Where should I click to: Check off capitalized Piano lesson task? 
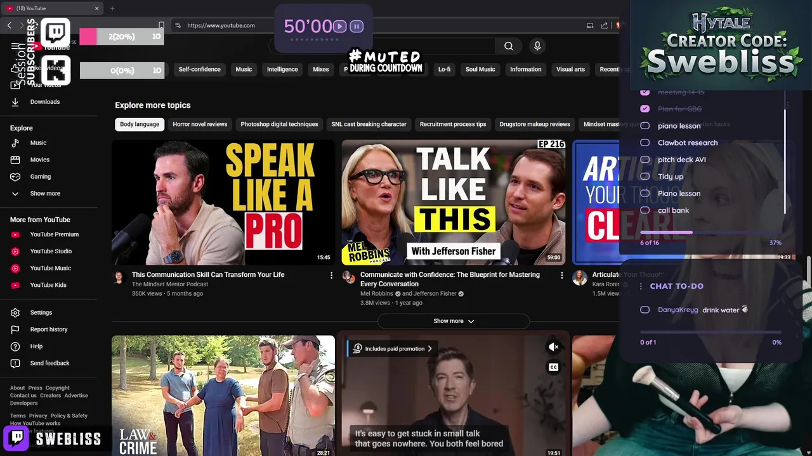645,193
